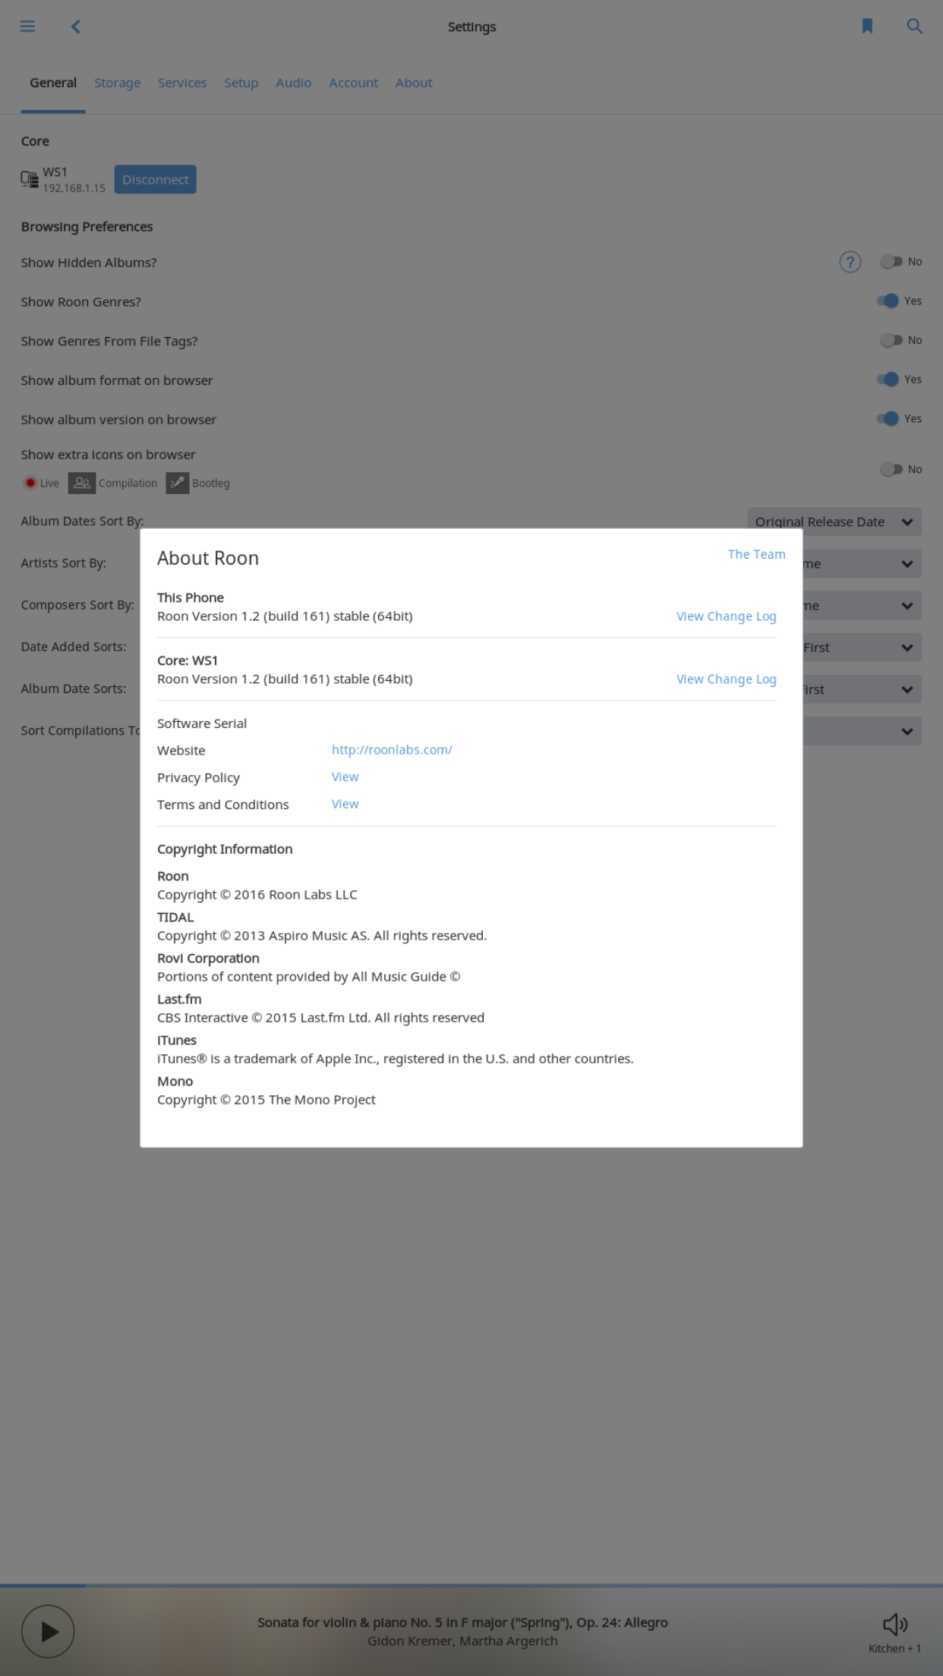
Task: Click artist line Gidon Kremer, Martha Argerich
Action: (x=462, y=1641)
